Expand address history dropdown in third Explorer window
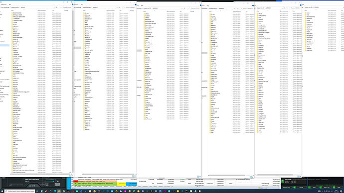Viewport: 344px width, 193px height. [182, 8]
